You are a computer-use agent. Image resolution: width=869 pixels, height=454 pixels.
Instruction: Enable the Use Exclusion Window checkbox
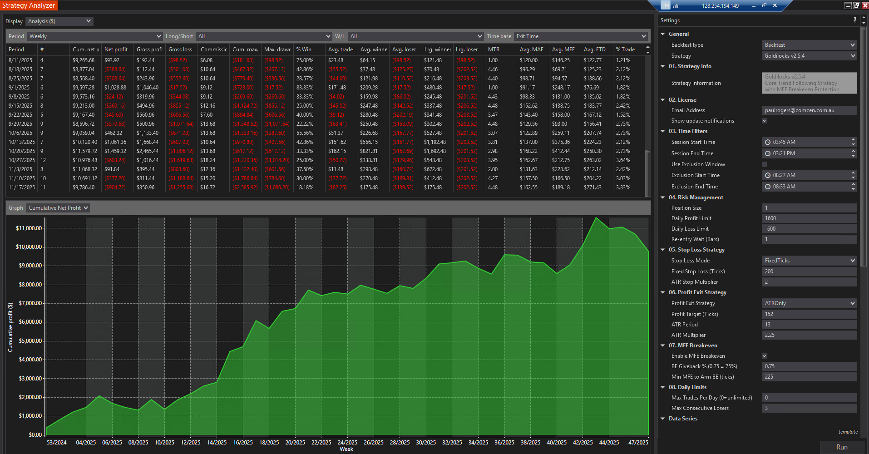click(765, 164)
